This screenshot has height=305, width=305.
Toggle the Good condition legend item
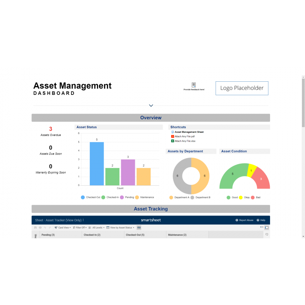(232, 197)
